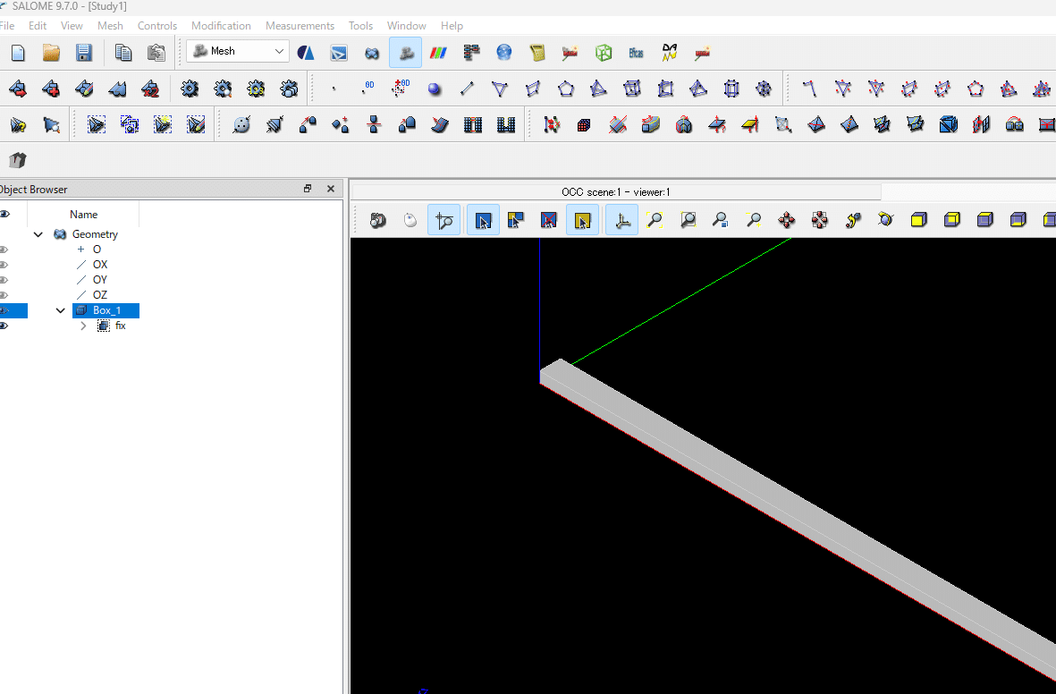Open an existing study file
This screenshot has height=694, width=1056.
(51, 53)
